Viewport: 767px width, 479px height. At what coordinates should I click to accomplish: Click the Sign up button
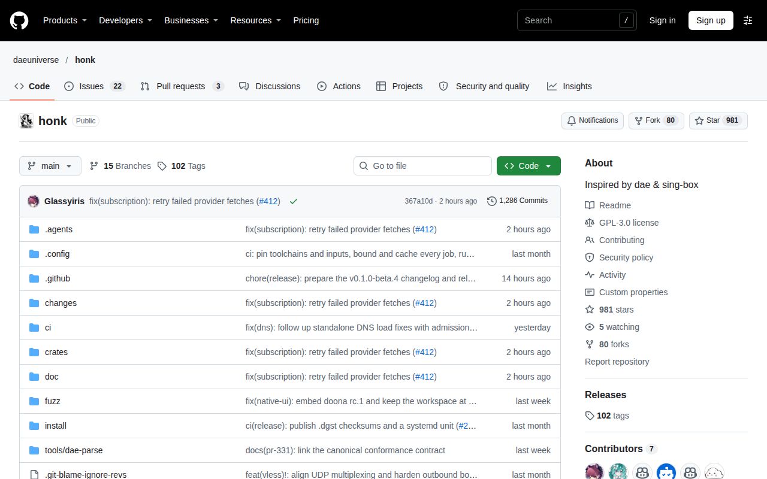[x=711, y=20]
